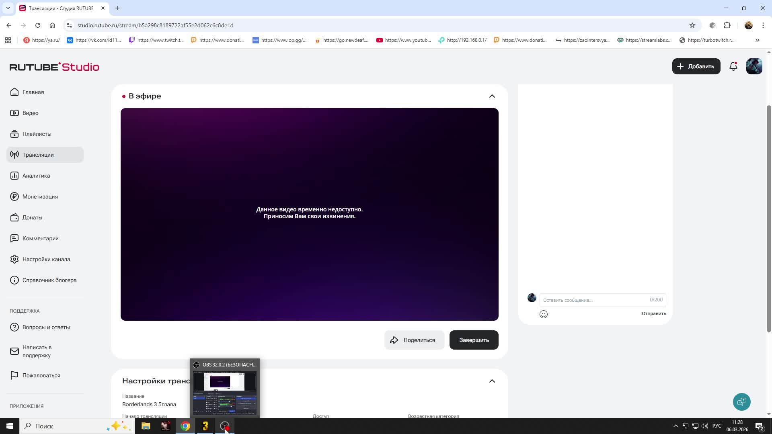This screenshot has width=772, height=434.
Task: Click the Поделиться share button
Action: [414, 340]
